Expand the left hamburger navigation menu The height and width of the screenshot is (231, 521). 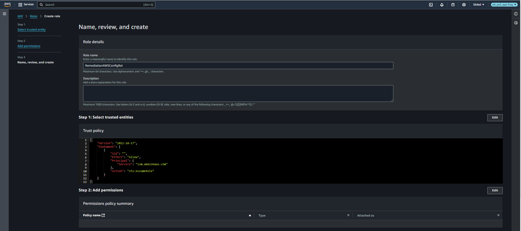[x=4, y=14]
